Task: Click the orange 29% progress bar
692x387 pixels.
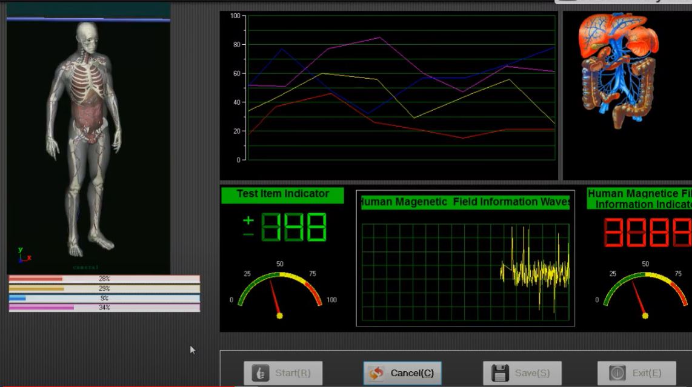Action: point(104,288)
